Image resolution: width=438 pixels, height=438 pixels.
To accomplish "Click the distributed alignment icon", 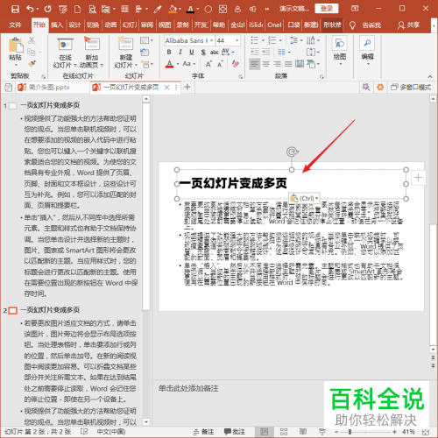I will click(x=300, y=64).
